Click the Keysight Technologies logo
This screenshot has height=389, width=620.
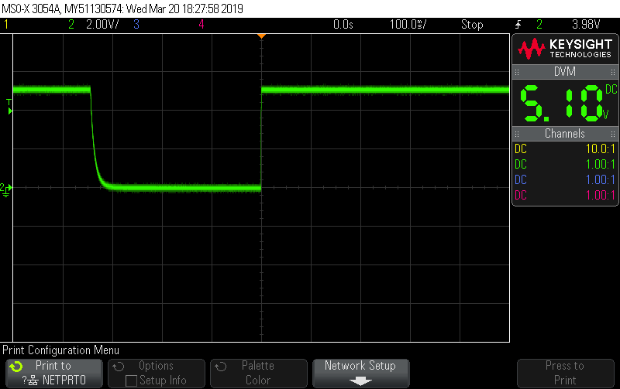[564, 49]
